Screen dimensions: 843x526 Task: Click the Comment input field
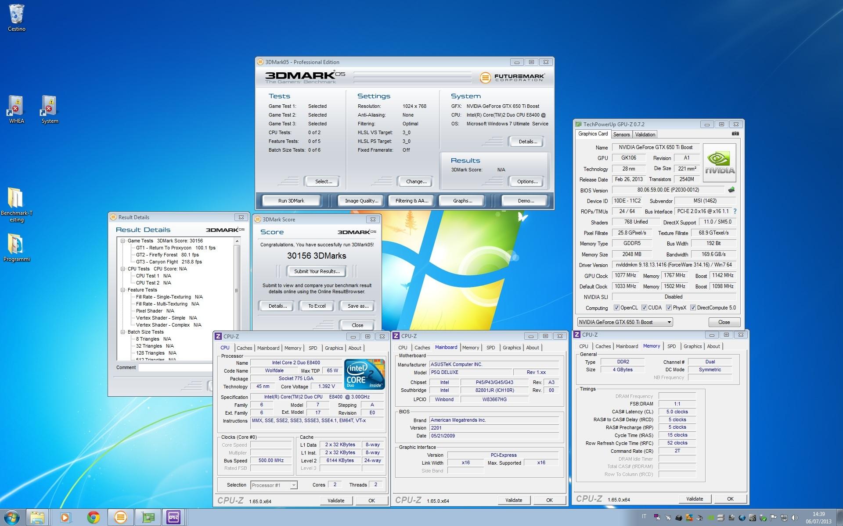(x=176, y=367)
